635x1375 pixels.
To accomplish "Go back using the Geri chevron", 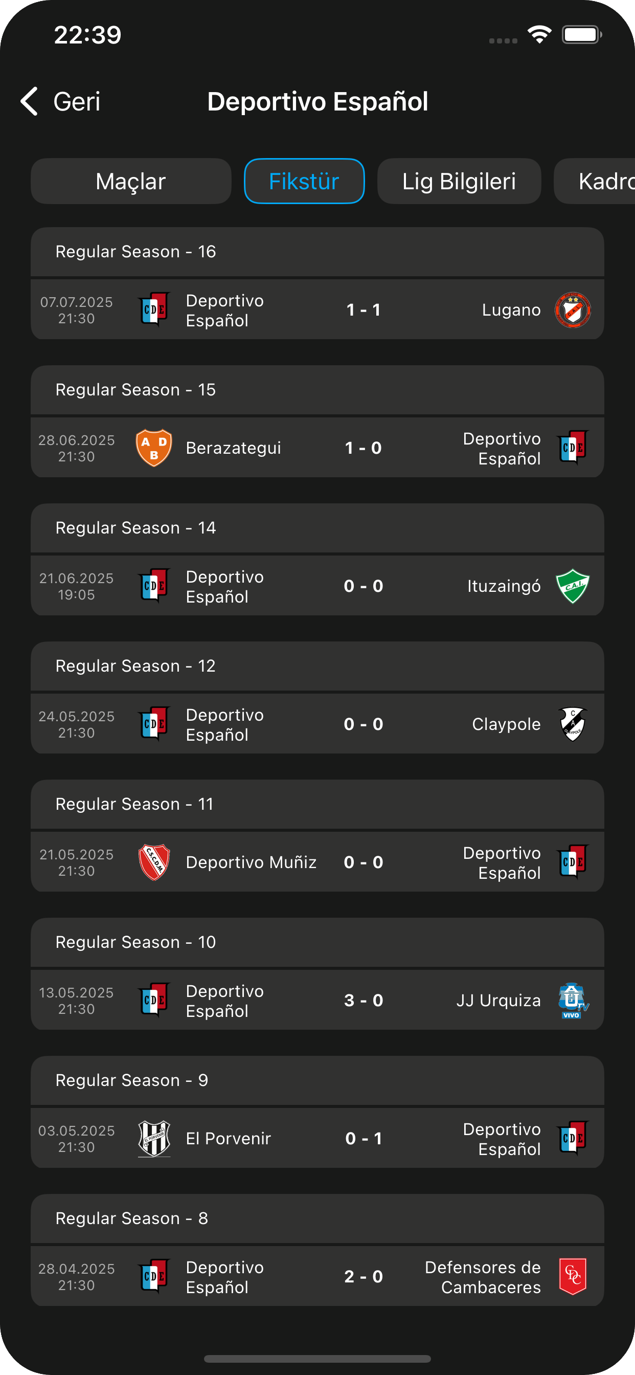I will click(x=29, y=101).
